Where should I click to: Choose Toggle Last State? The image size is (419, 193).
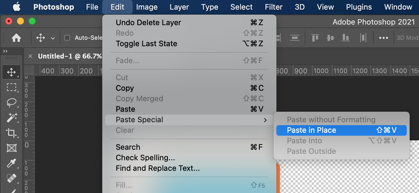point(189,44)
